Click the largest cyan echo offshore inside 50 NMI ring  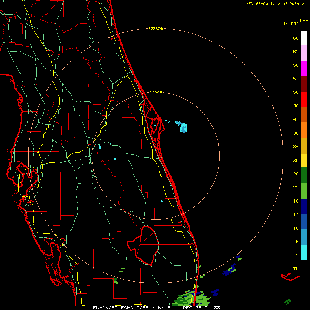[184, 127]
